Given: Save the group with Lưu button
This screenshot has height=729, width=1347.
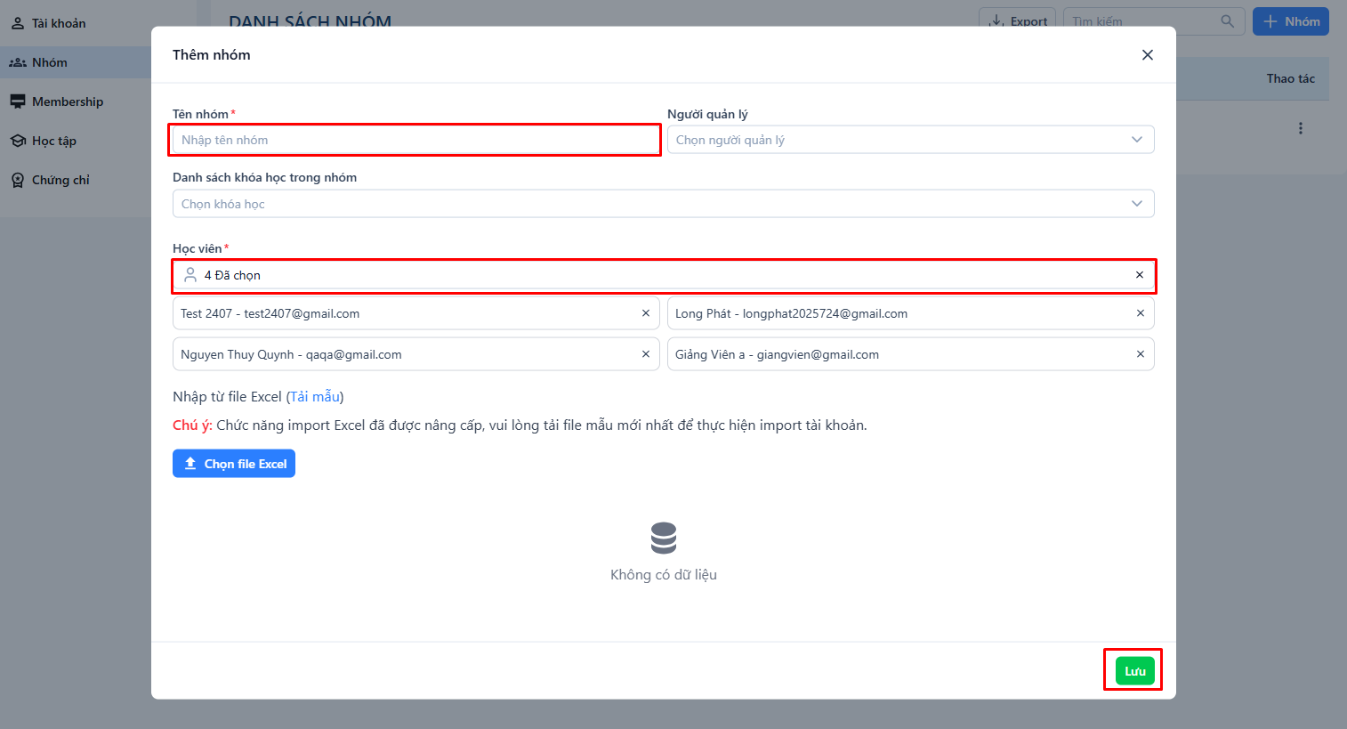Looking at the screenshot, I should click(1135, 671).
